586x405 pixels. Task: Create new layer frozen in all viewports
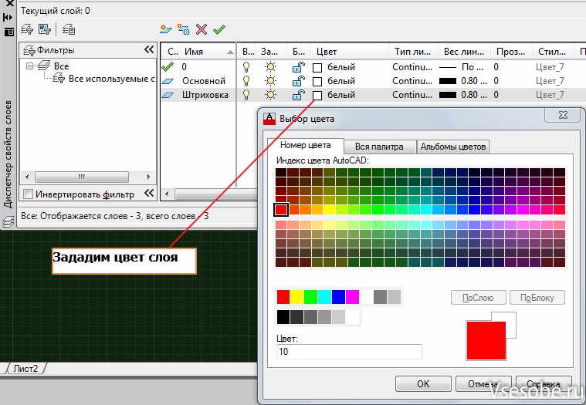click(183, 29)
